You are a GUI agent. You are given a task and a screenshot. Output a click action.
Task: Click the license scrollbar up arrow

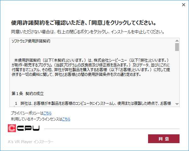coord(177,41)
